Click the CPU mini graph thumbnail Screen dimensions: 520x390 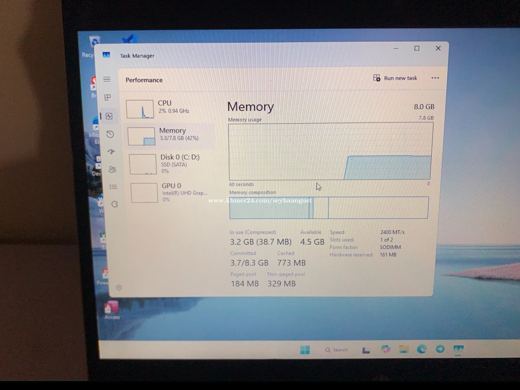click(x=140, y=109)
